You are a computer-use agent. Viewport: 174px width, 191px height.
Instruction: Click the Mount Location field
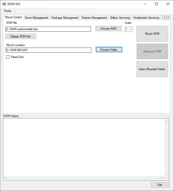pos(48,50)
